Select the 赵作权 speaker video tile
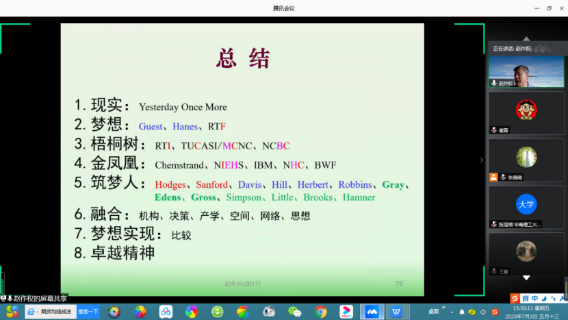 [x=526, y=71]
